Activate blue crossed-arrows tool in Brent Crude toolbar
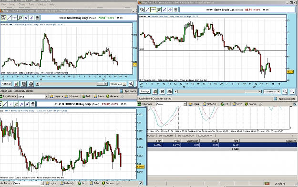This screenshot has height=187, width=298. [x=164, y=10]
